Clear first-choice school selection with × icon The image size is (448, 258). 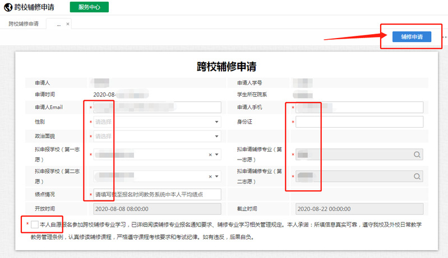tap(210, 155)
